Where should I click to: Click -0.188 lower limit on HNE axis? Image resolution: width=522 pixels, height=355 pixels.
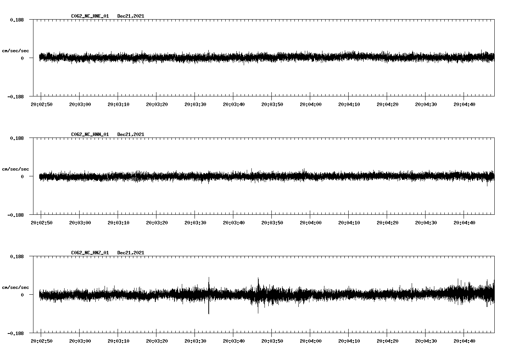[15, 96]
